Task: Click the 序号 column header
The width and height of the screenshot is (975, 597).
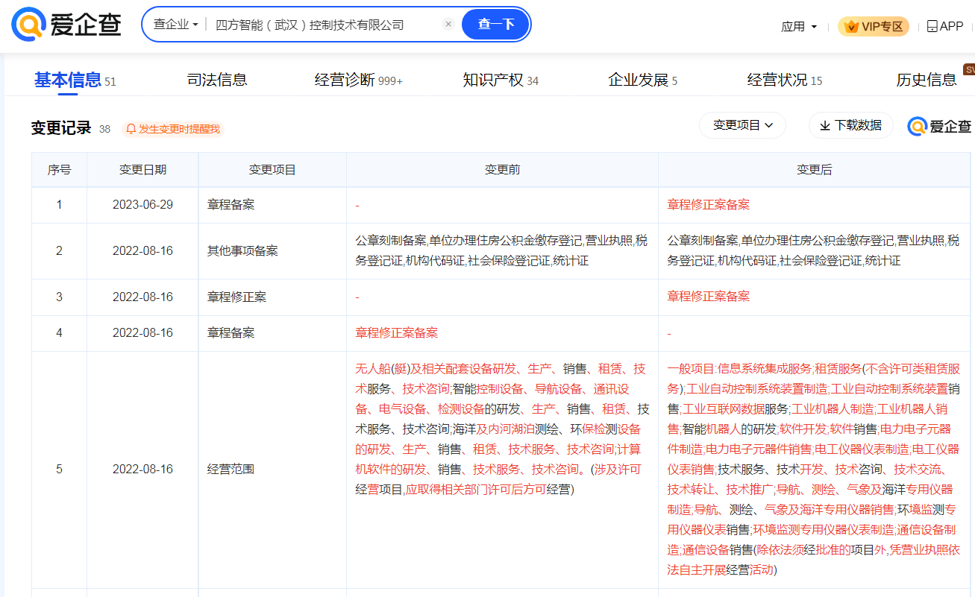Action: click(59, 170)
